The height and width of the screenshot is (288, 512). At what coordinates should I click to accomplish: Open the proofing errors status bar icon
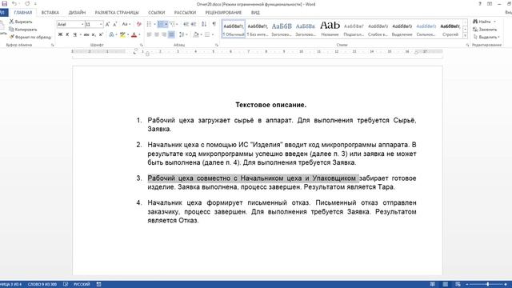click(x=66, y=284)
